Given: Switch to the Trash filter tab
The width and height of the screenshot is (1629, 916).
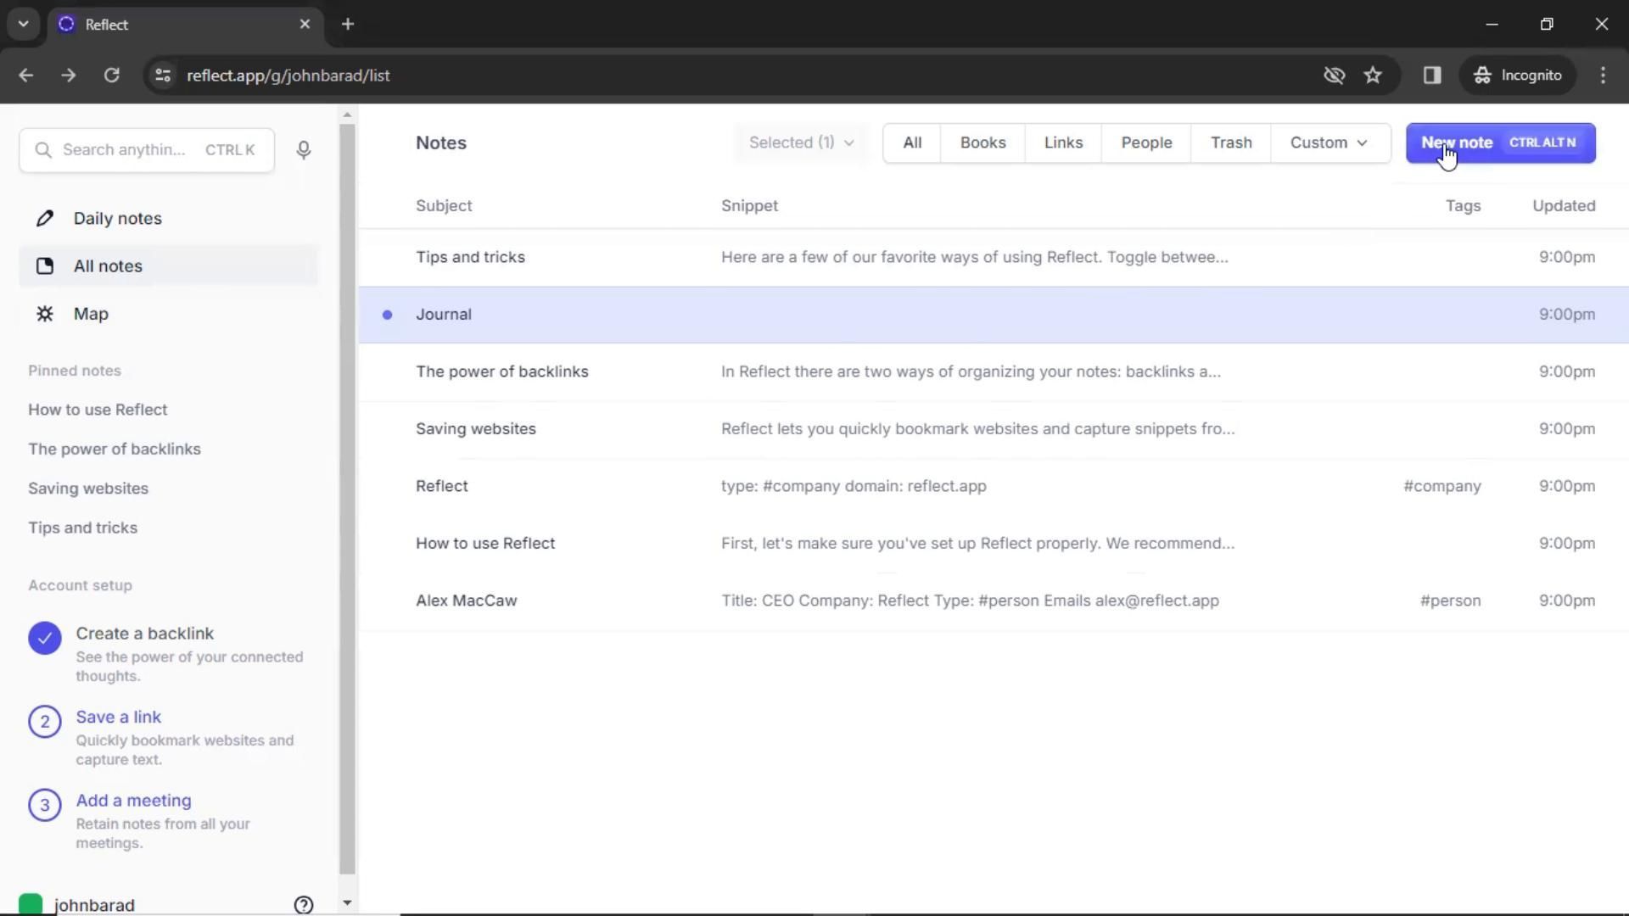Looking at the screenshot, I should (1230, 142).
